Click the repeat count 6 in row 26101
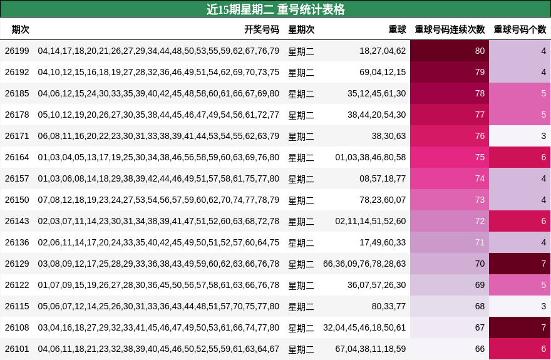This screenshot has width=551, height=360. 520,349
